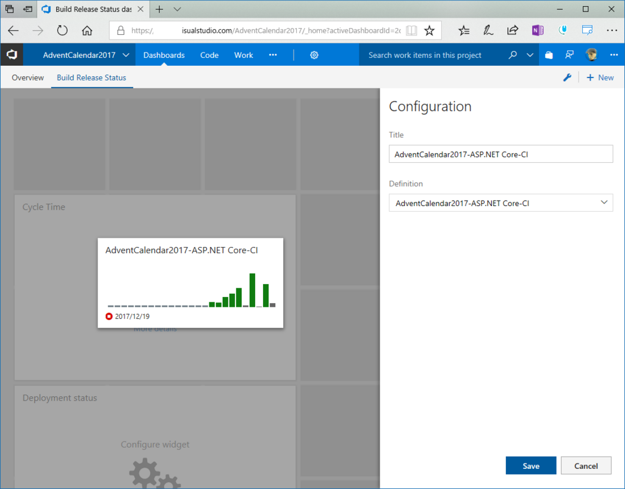625x489 pixels.
Task: Show tab previews chevron
Action: (178, 9)
